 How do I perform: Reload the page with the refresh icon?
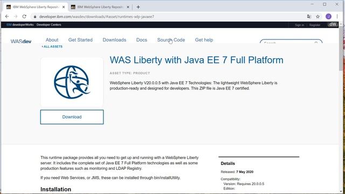point(24,17)
